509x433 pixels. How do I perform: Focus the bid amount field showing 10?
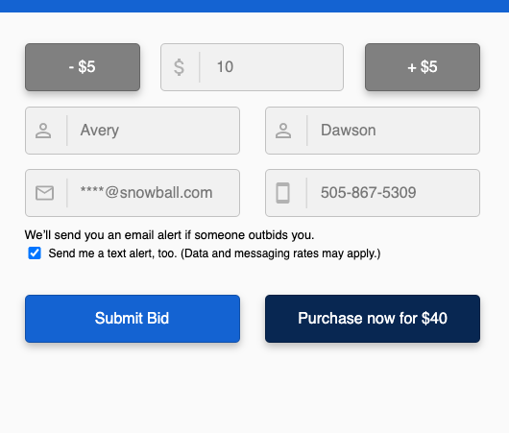[x=252, y=67]
